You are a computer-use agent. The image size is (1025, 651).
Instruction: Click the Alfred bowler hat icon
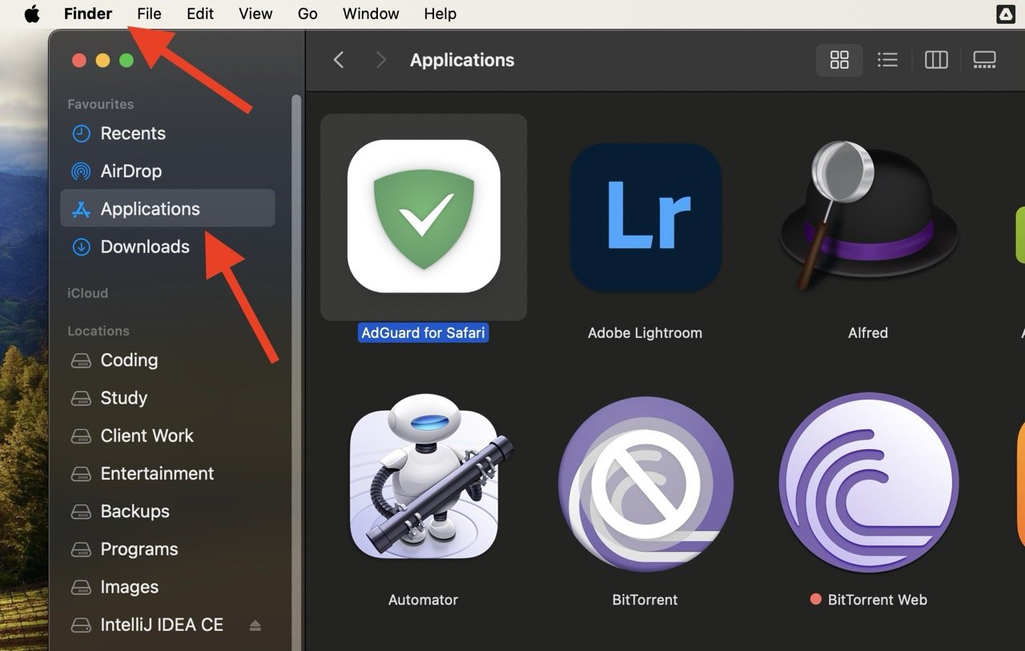pos(868,216)
